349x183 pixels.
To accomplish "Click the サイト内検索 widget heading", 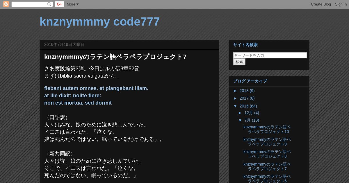I will [245, 45].
